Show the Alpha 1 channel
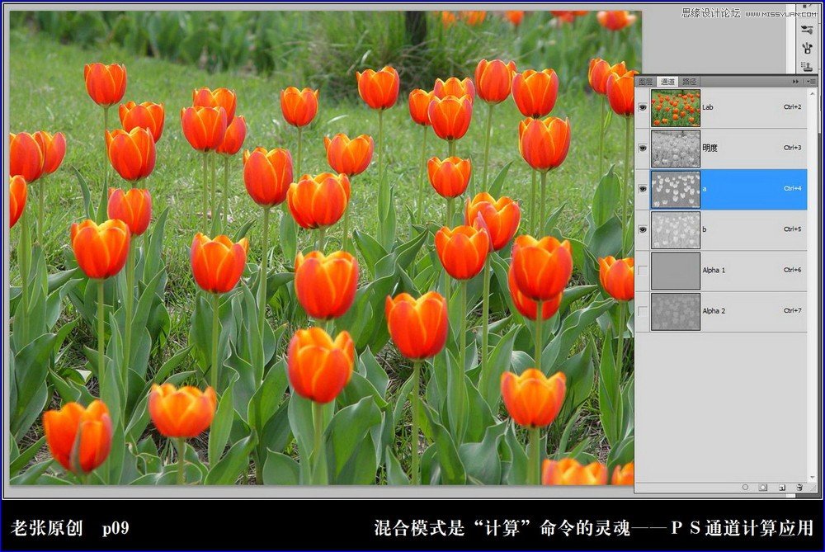Screen dimensions: 825x552 (x=643, y=271)
